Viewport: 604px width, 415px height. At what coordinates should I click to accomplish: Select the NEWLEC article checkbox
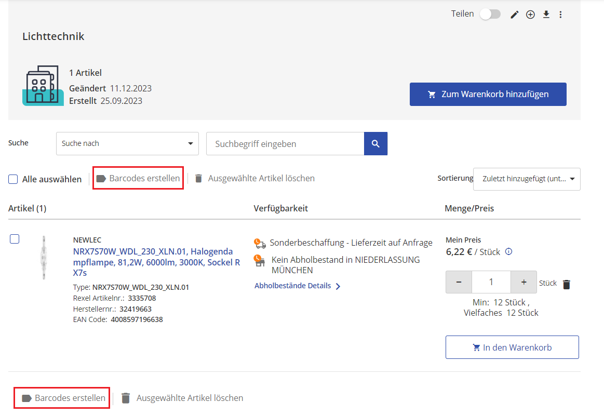coord(15,239)
